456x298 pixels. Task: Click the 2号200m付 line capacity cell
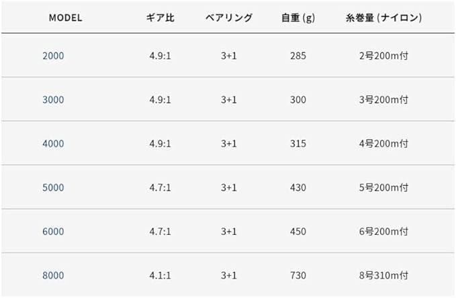[x=383, y=56]
